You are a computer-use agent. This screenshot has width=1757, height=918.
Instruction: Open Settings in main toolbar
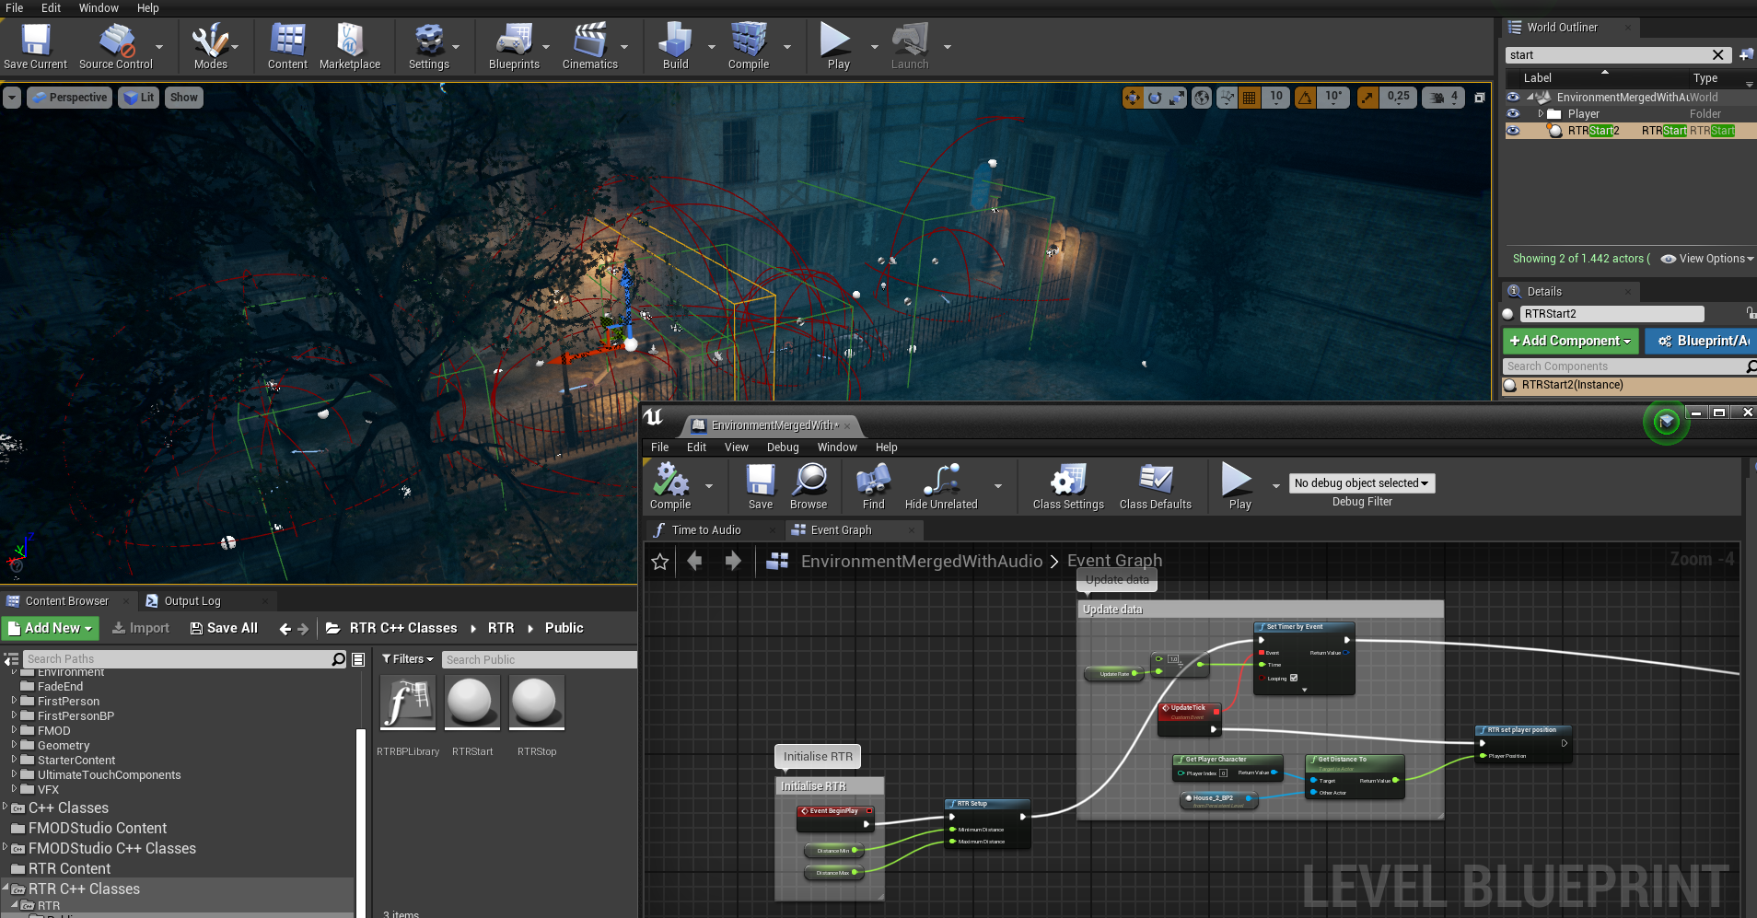[428, 47]
